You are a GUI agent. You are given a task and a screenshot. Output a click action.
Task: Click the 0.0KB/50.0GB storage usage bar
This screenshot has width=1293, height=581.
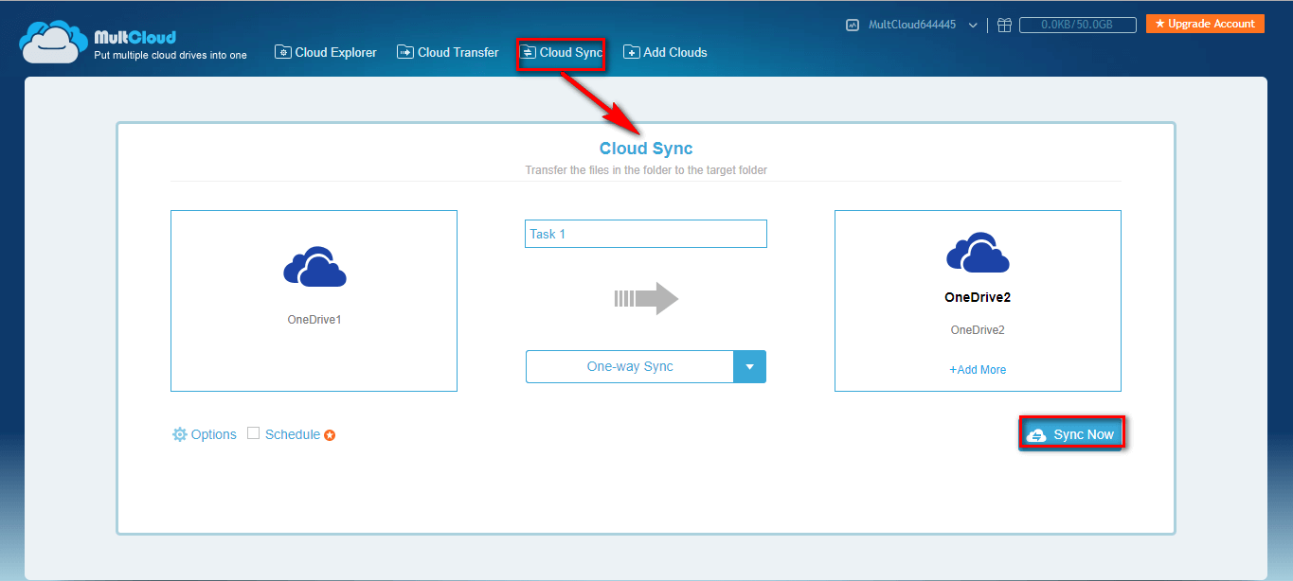pyautogui.click(x=1078, y=26)
